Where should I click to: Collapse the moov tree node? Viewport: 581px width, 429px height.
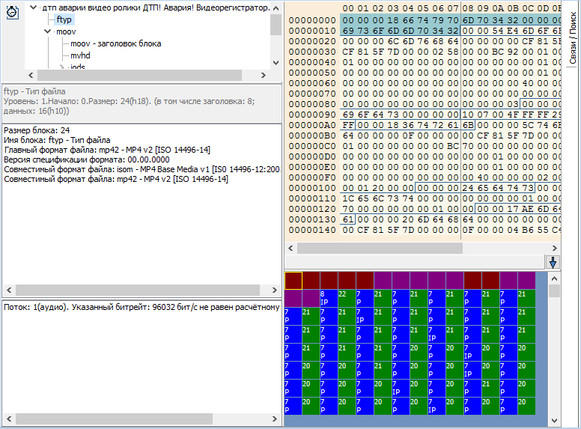(48, 31)
